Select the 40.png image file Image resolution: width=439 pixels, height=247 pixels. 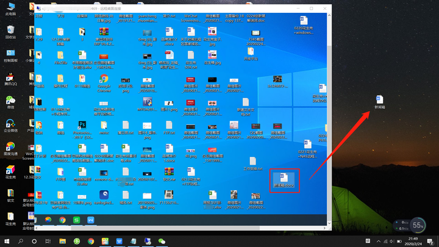pos(191,153)
